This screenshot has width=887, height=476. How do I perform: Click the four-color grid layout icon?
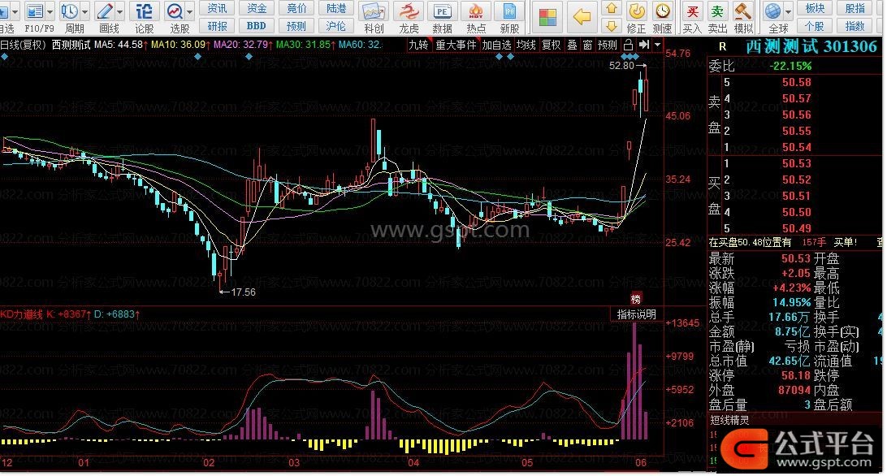[547, 17]
